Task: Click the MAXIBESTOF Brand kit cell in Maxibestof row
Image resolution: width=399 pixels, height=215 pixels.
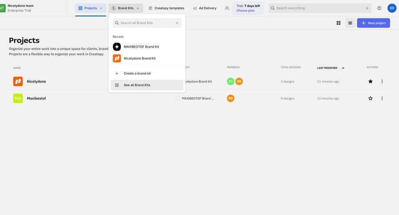Action: click(198, 98)
